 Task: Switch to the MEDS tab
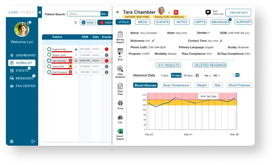coord(142,22)
